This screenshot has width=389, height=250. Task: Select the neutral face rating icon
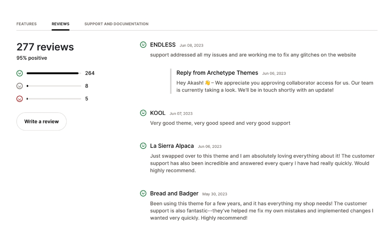coord(20,86)
